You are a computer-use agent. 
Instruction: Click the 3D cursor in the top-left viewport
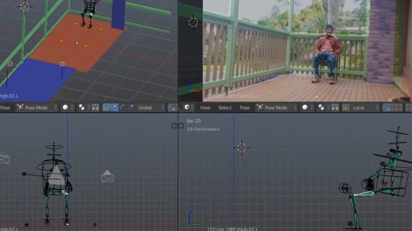tap(24, 6)
